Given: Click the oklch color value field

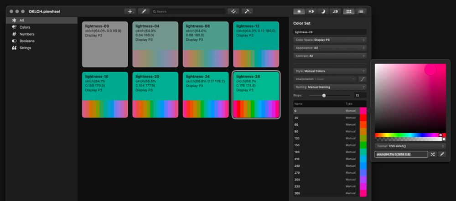Looking at the screenshot, I should (x=401, y=155).
